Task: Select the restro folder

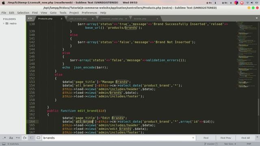Action: pyautogui.click(x=13, y=24)
